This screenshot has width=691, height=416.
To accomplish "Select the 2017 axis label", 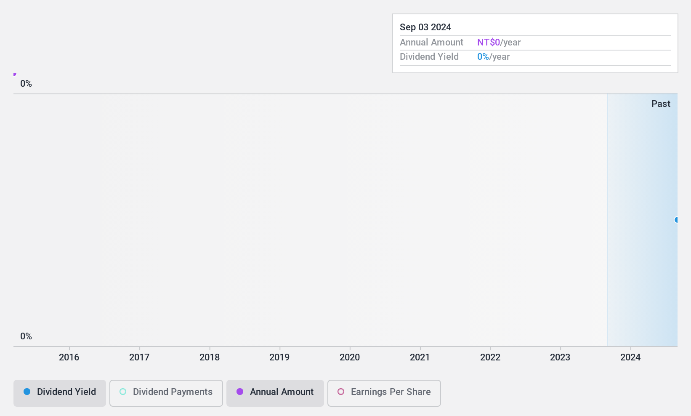I will [x=139, y=357].
